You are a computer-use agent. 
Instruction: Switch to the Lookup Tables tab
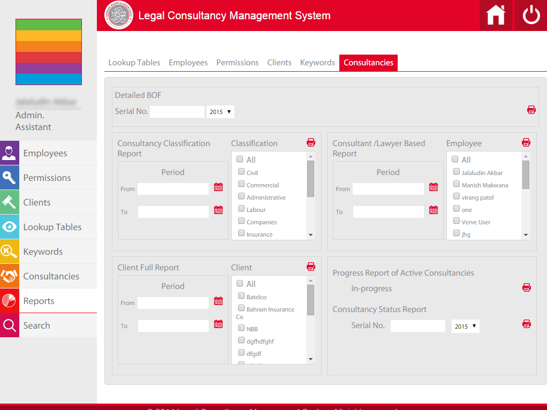click(134, 63)
